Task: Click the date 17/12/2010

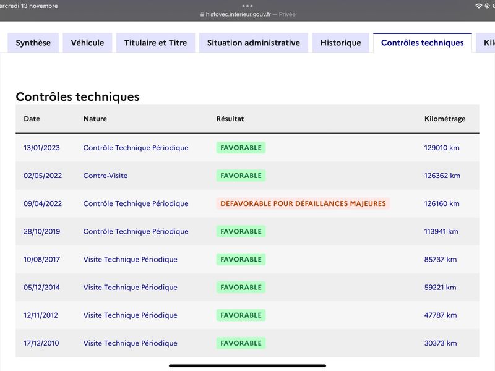Action: pyautogui.click(x=41, y=343)
